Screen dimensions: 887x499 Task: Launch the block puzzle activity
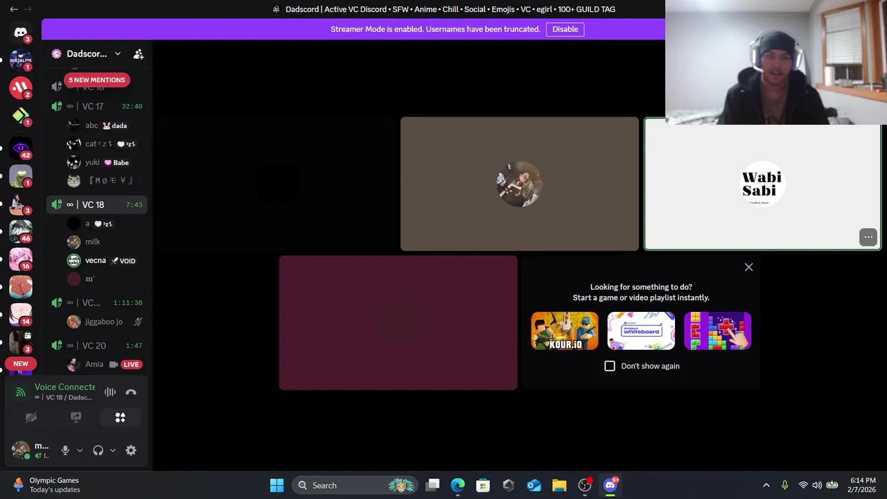717,331
